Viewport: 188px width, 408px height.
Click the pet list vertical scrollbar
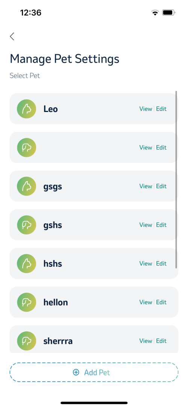pos(176,179)
